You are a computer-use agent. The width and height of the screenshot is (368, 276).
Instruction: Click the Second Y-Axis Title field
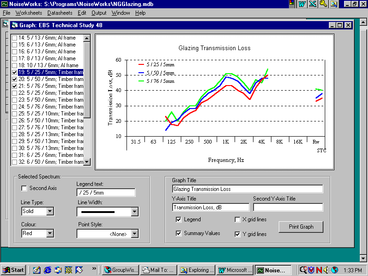(x=288, y=207)
